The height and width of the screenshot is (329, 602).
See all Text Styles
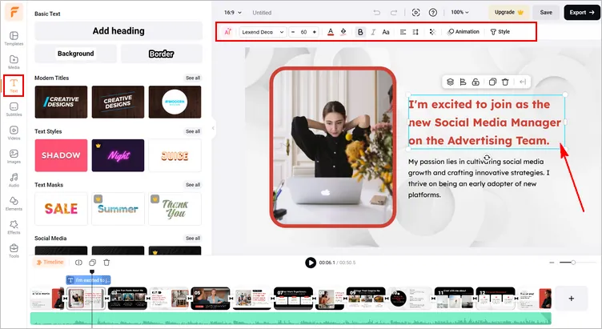click(x=193, y=131)
